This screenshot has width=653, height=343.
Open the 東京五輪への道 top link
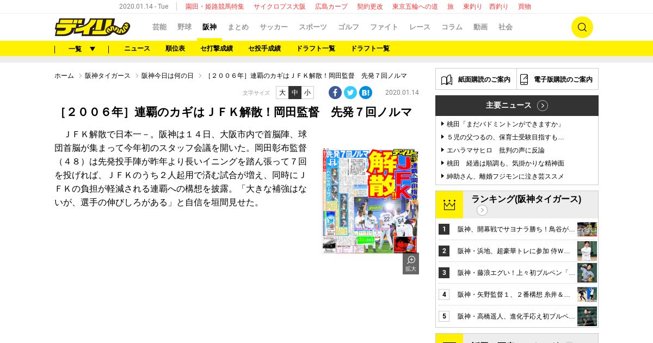click(415, 7)
